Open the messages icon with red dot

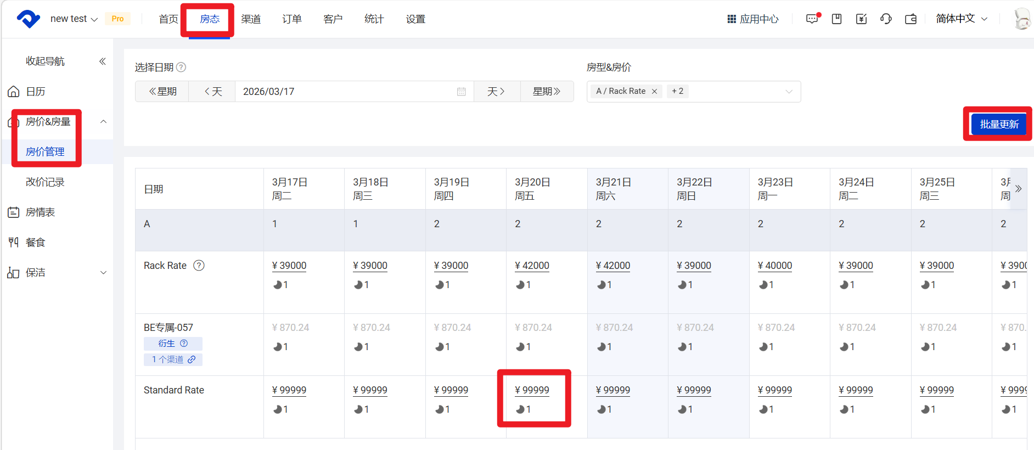[812, 19]
